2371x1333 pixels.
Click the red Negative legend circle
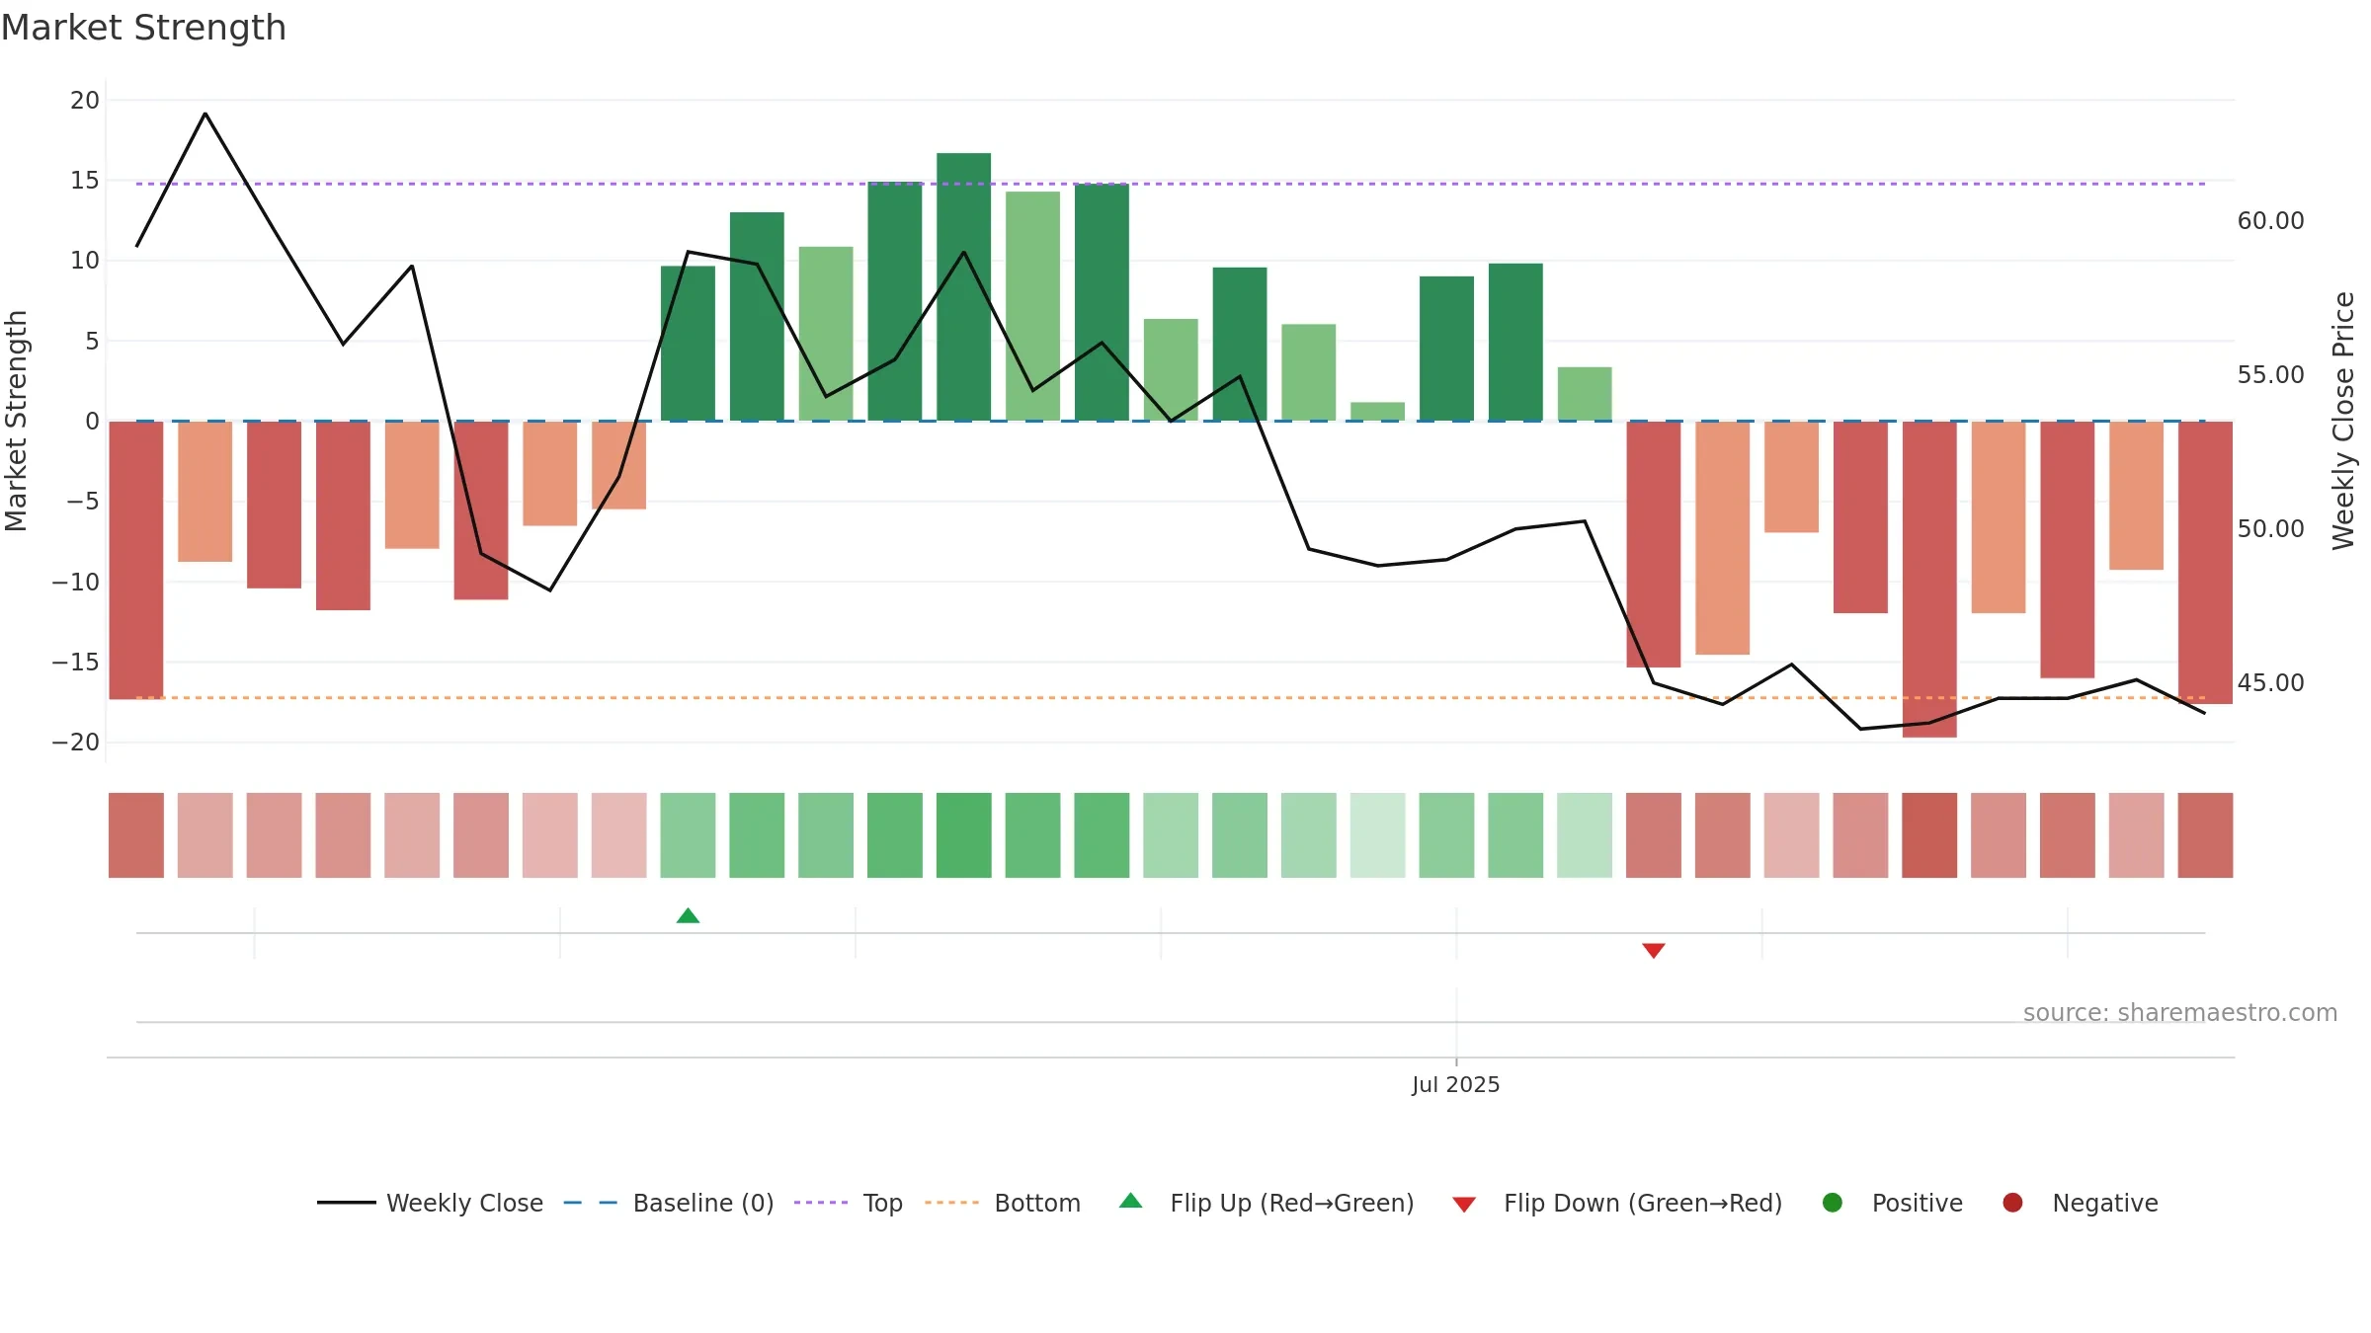(x=2012, y=1203)
